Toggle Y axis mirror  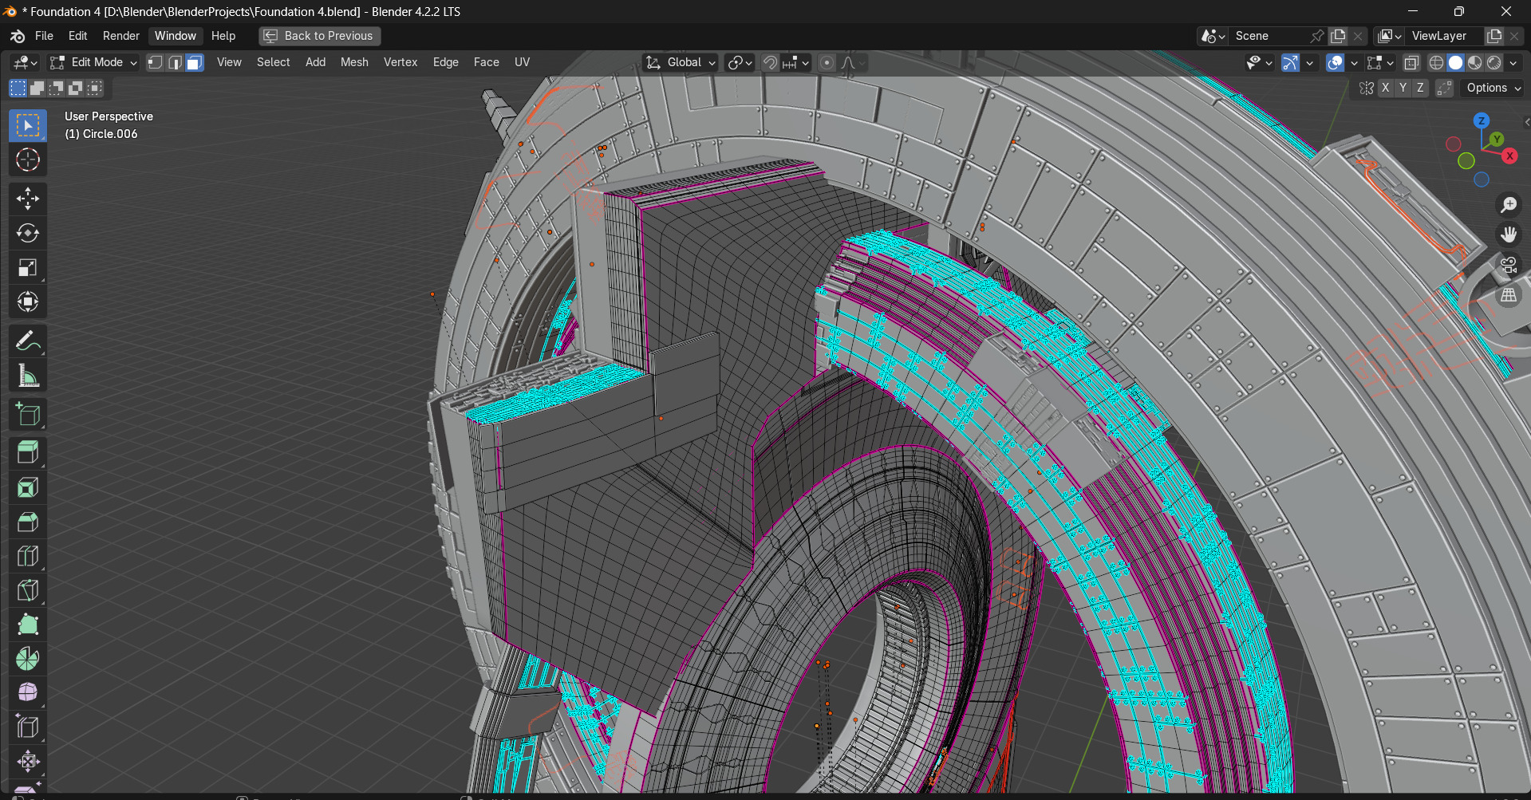pyautogui.click(x=1403, y=88)
